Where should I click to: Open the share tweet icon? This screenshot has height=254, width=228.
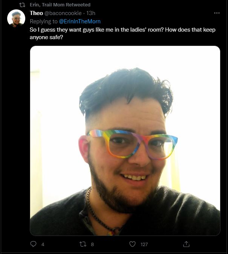point(186,244)
